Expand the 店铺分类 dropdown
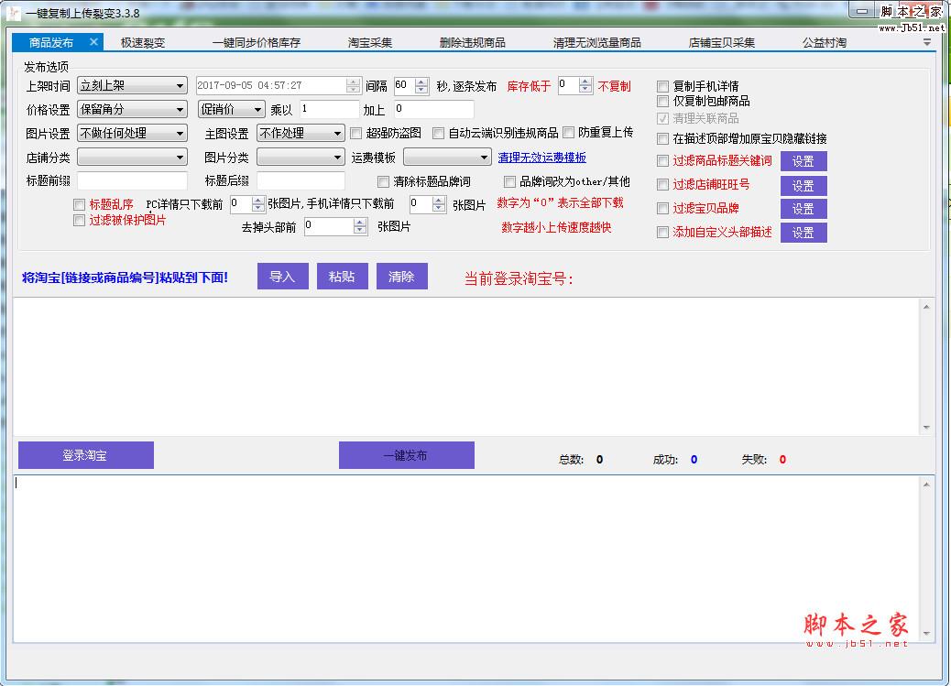This screenshot has width=951, height=686. [x=132, y=158]
